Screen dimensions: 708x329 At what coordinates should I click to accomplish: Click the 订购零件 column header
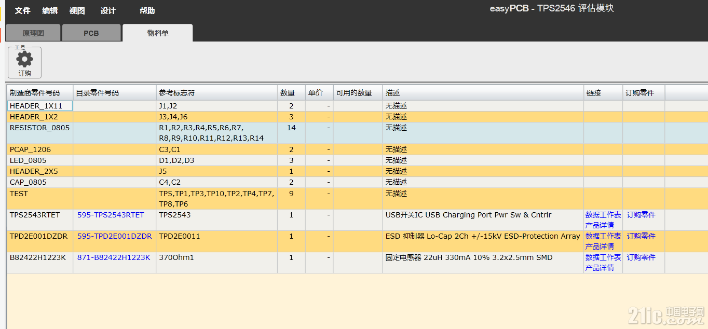(x=644, y=93)
